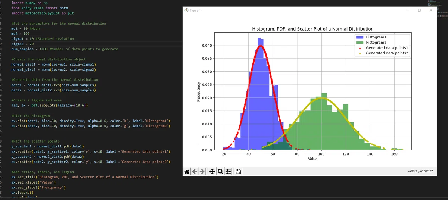
Task: Activate the Zoom to rectangle magnifier tool
Action: point(220,172)
